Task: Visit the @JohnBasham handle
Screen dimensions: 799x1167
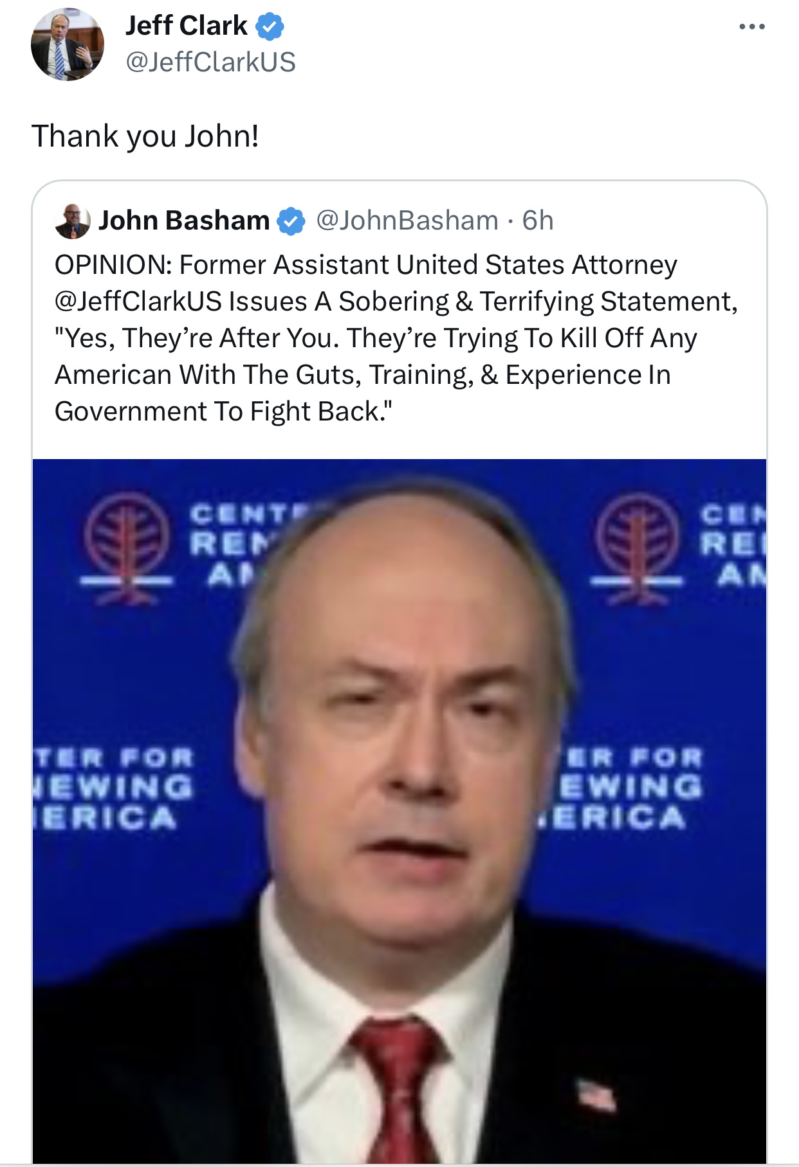Action: click(407, 221)
